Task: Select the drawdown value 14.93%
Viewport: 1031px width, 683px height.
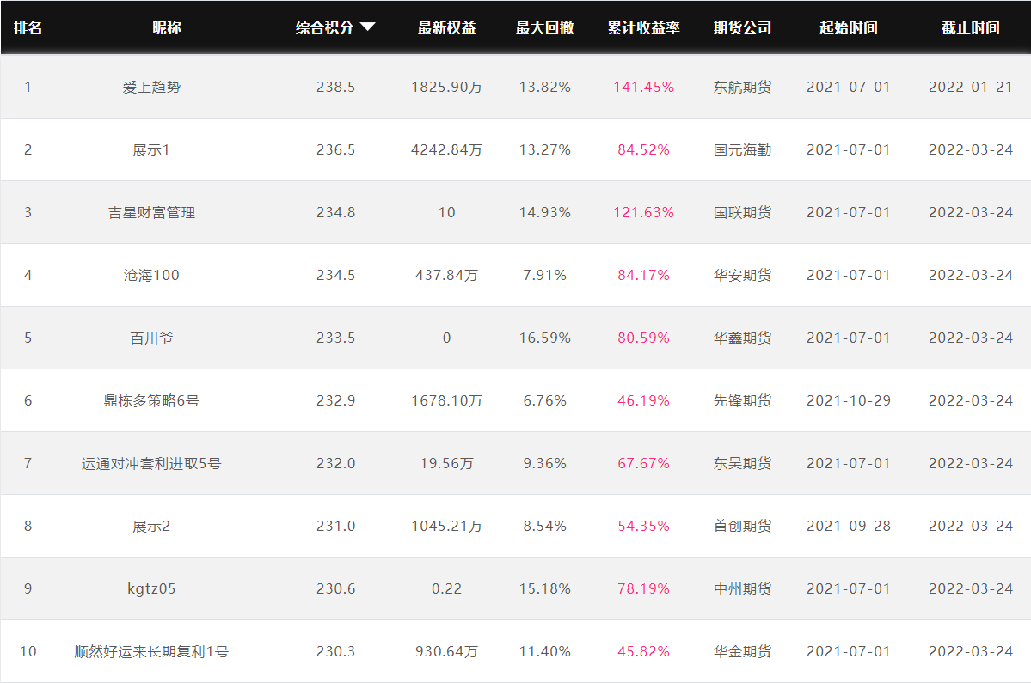Action: (x=544, y=213)
